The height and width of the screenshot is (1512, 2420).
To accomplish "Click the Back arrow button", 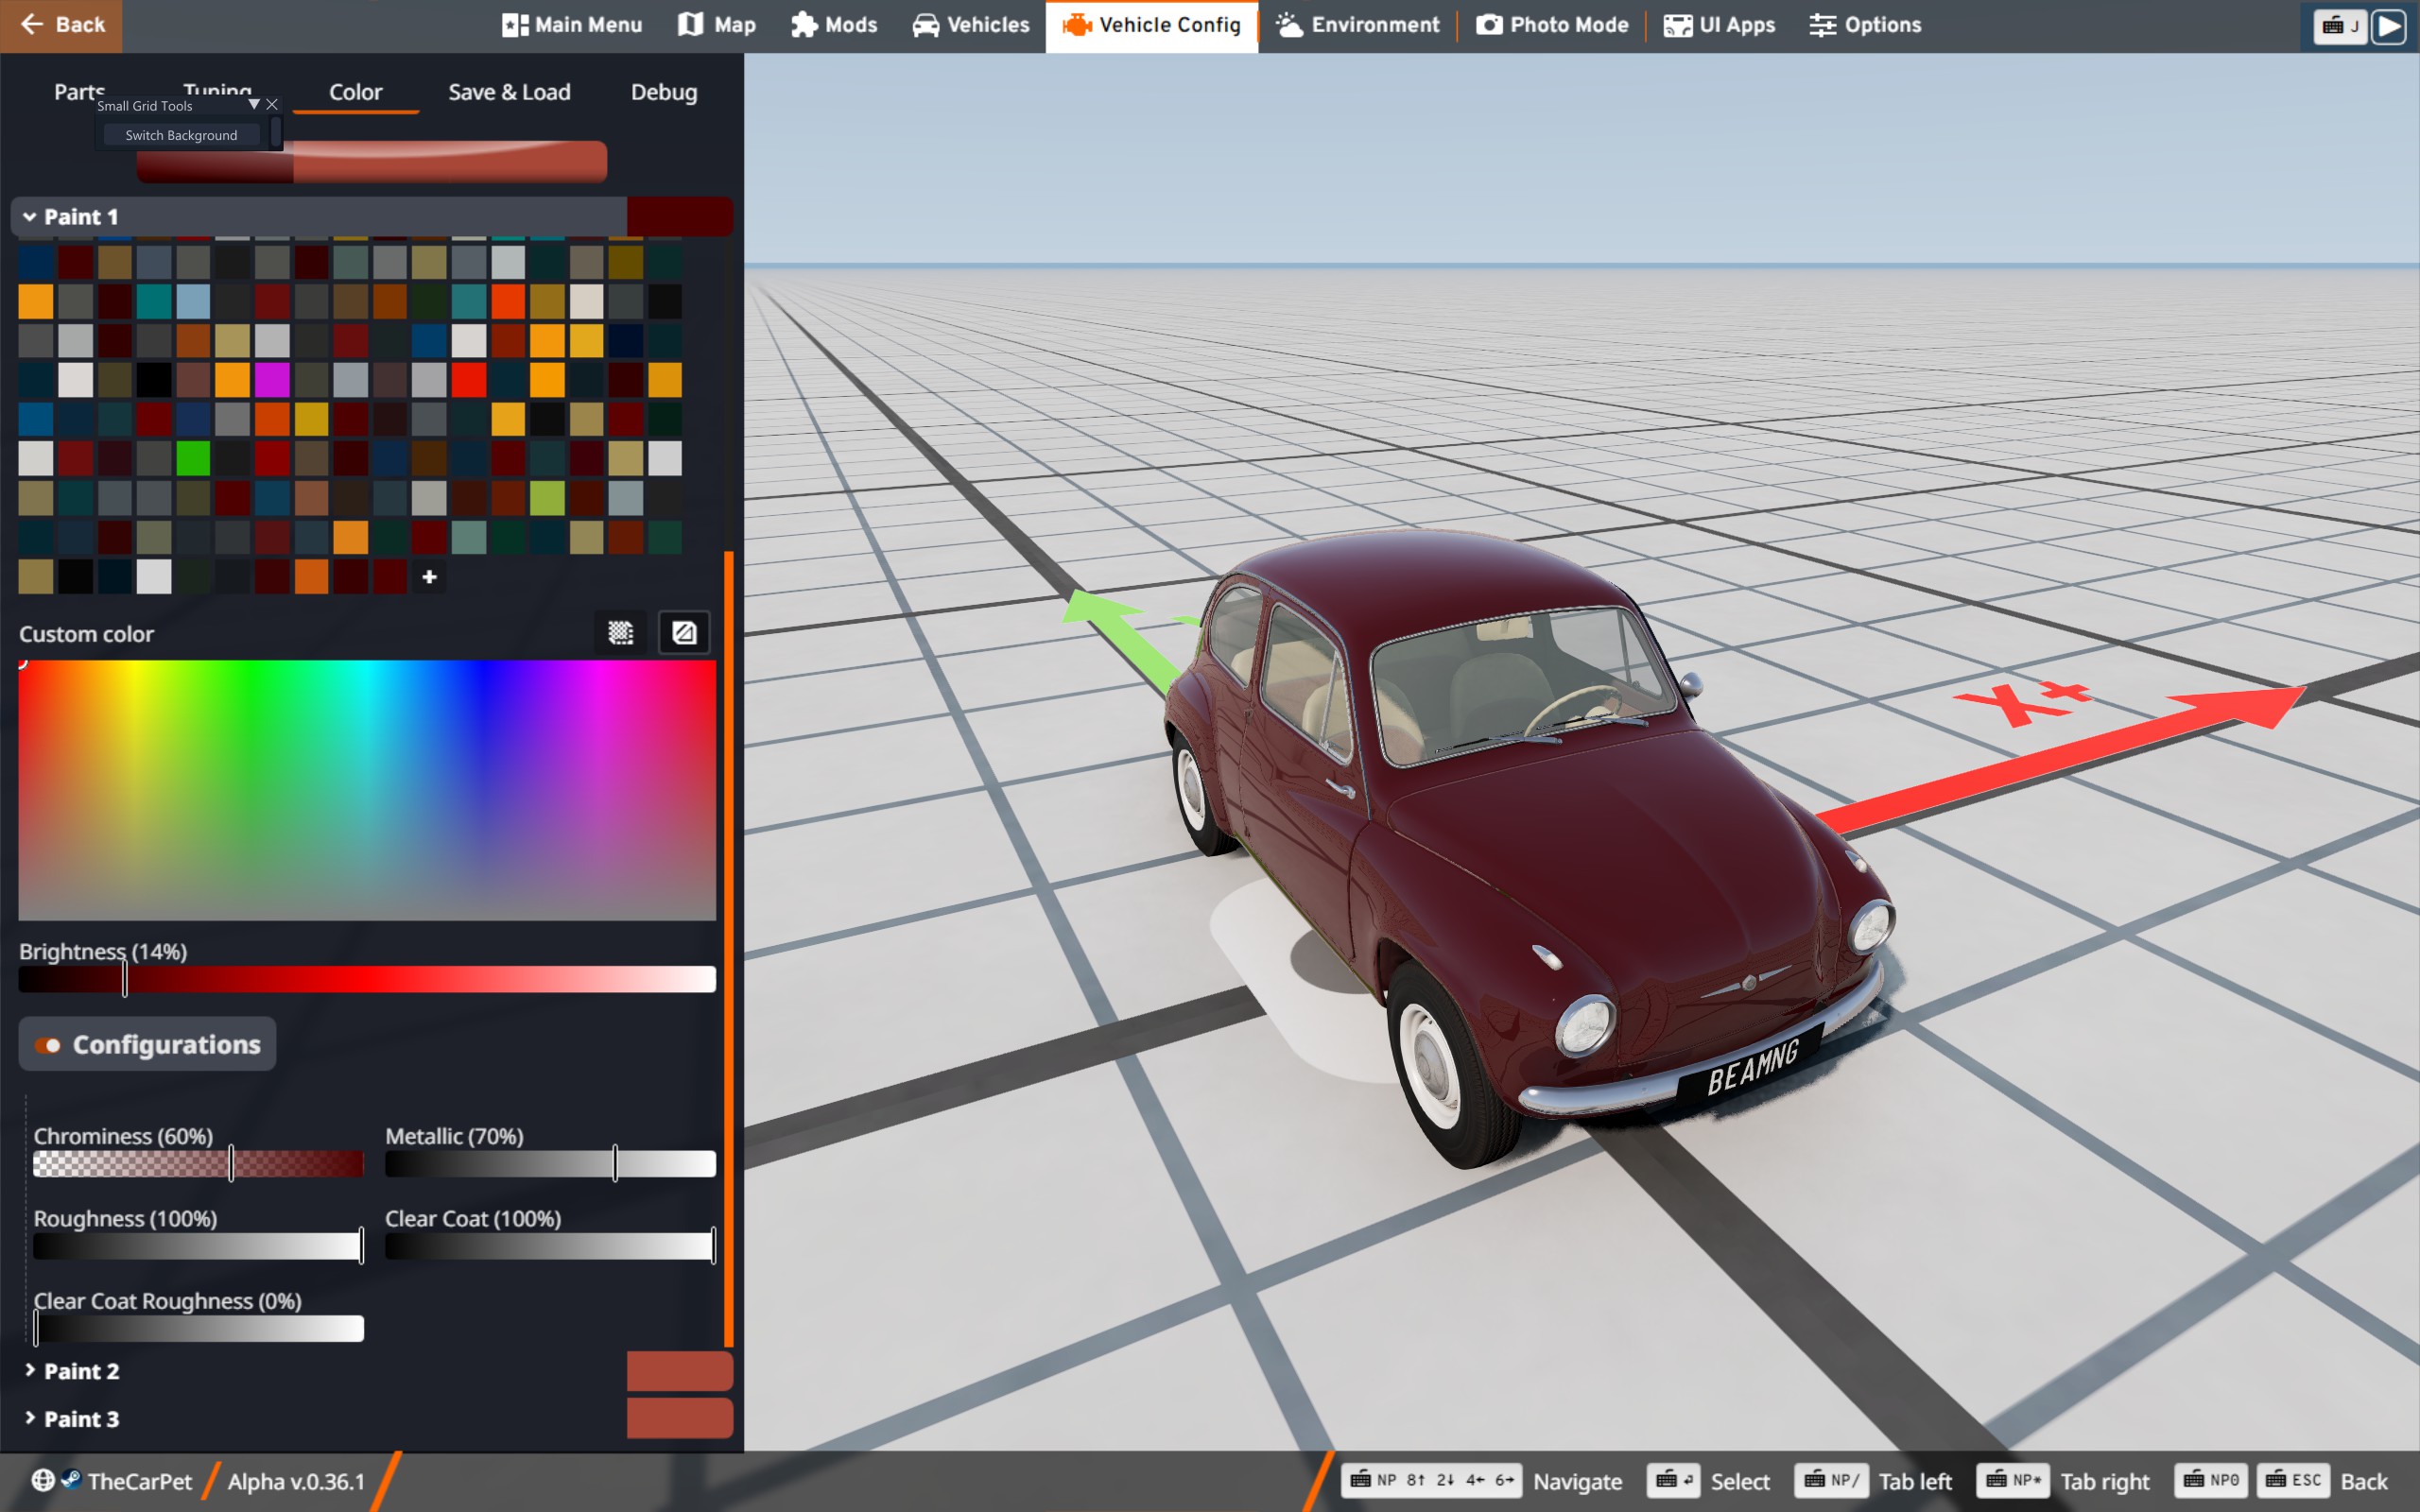I will pos(61,25).
